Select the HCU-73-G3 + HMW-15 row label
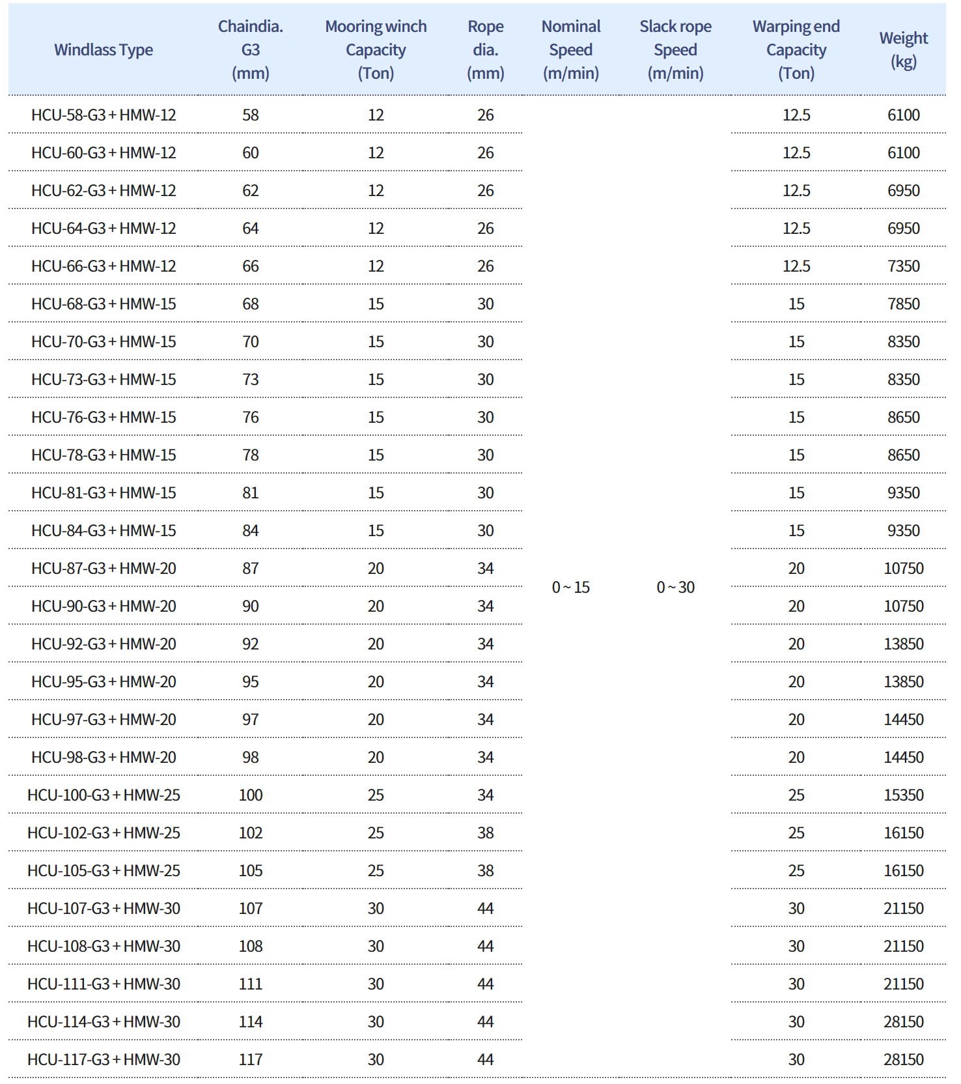Image resolution: width=961 pixels, height=1084 pixels. pyautogui.click(x=104, y=380)
